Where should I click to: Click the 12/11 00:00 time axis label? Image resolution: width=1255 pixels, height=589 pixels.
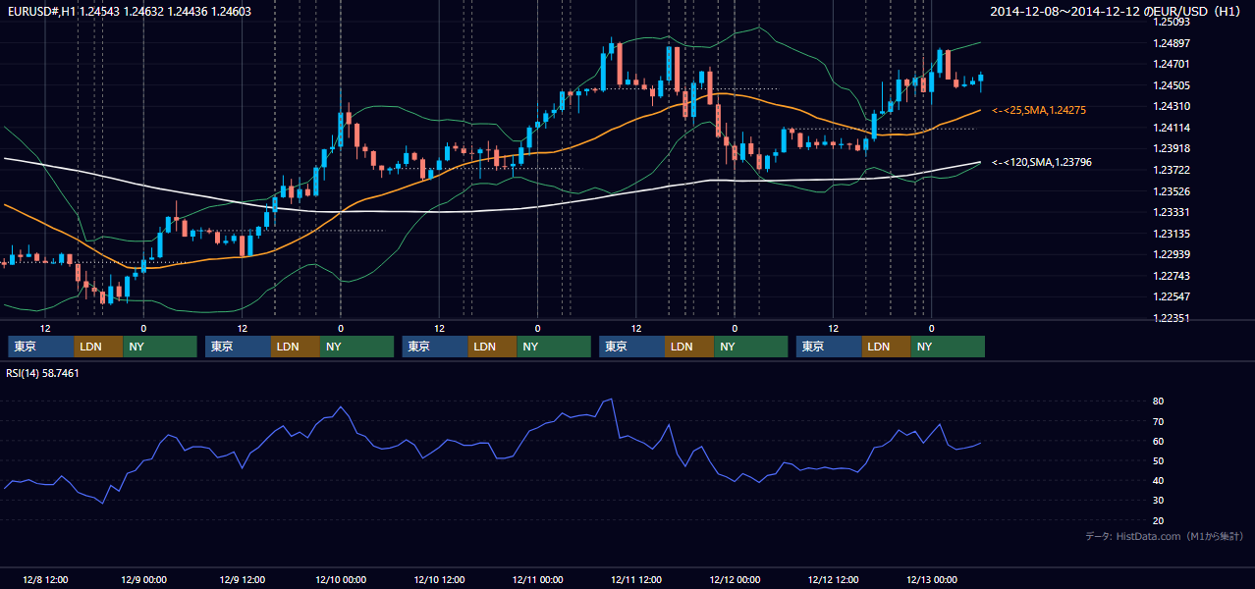537,579
